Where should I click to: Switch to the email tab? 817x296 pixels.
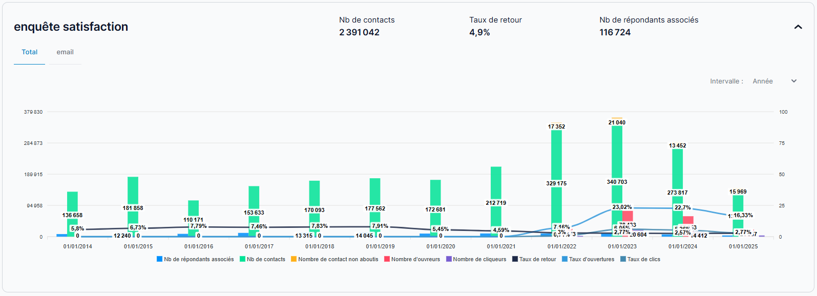(65, 52)
